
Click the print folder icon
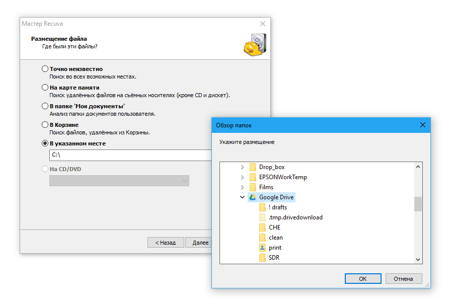(262, 248)
